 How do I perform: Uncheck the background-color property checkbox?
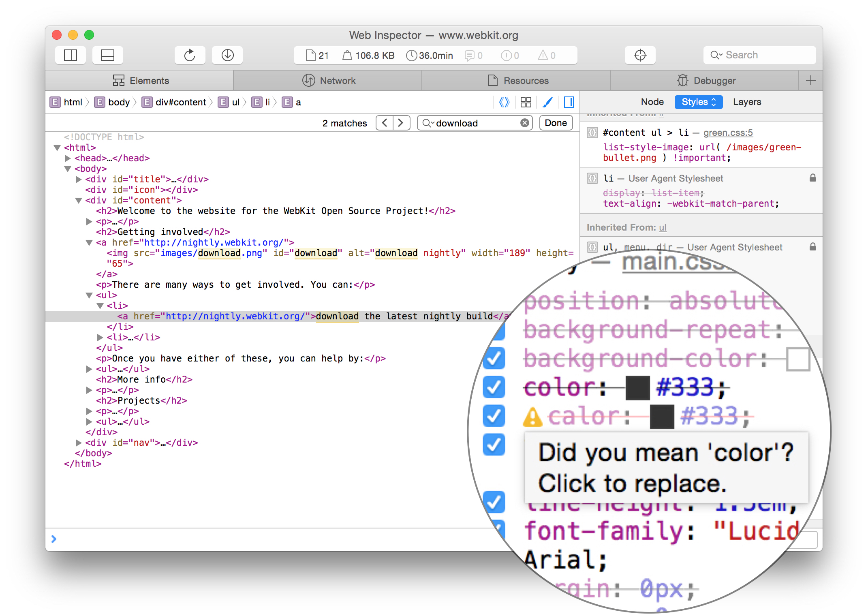[494, 358]
